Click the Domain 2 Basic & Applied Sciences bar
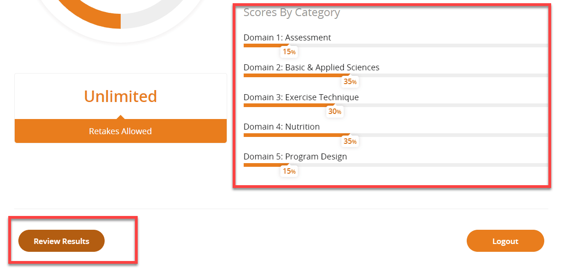564x278 pixels. click(395, 75)
